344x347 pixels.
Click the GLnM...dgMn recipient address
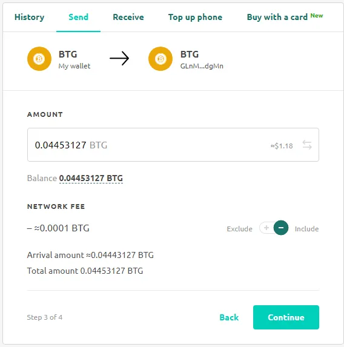click(x=202, y=66)
